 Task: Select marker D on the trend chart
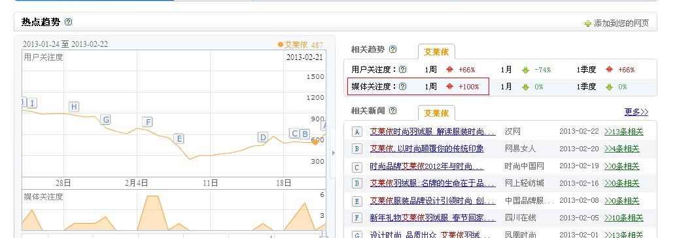coord(262,138)
